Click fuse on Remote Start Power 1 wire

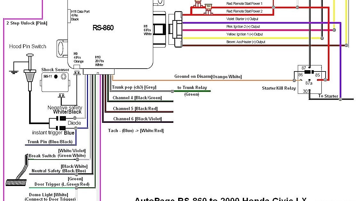198,3
